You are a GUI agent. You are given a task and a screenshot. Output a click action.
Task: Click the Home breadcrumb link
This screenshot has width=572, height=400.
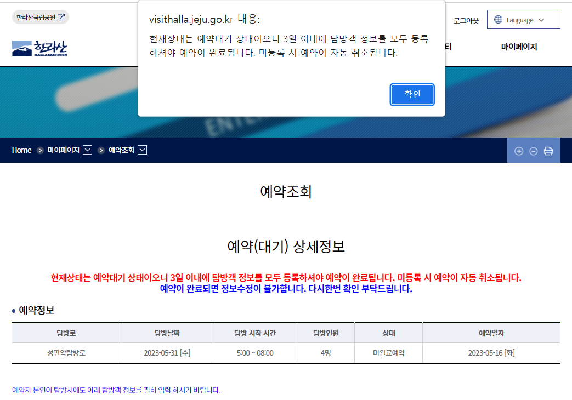(x=21, y=150)
